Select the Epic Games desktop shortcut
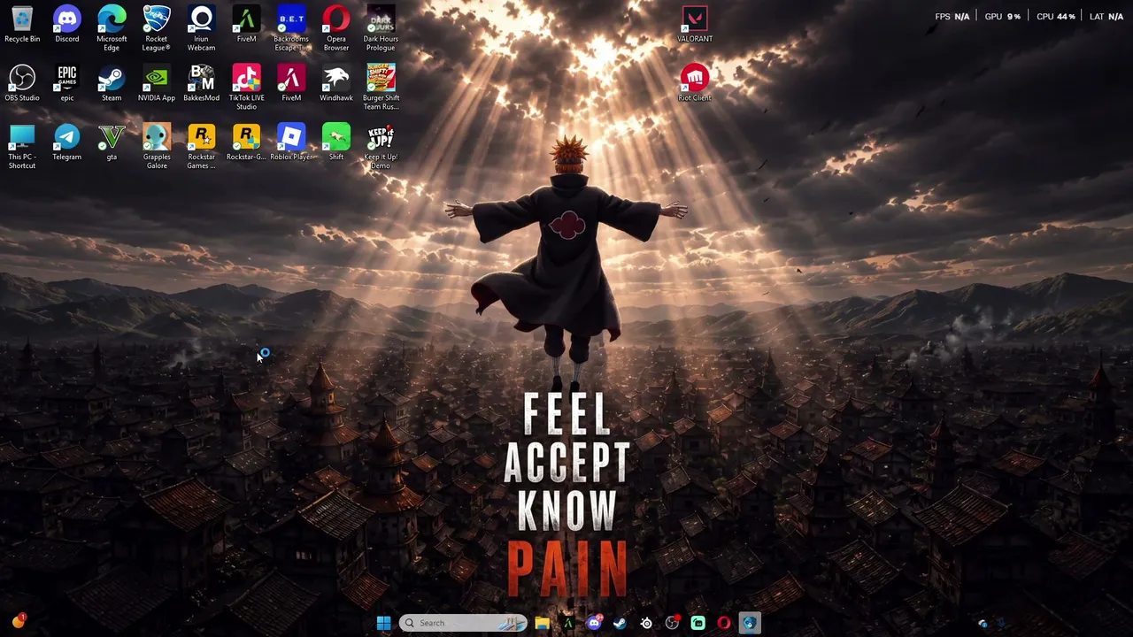The image size is (1133, 637). tap(66, 83)
